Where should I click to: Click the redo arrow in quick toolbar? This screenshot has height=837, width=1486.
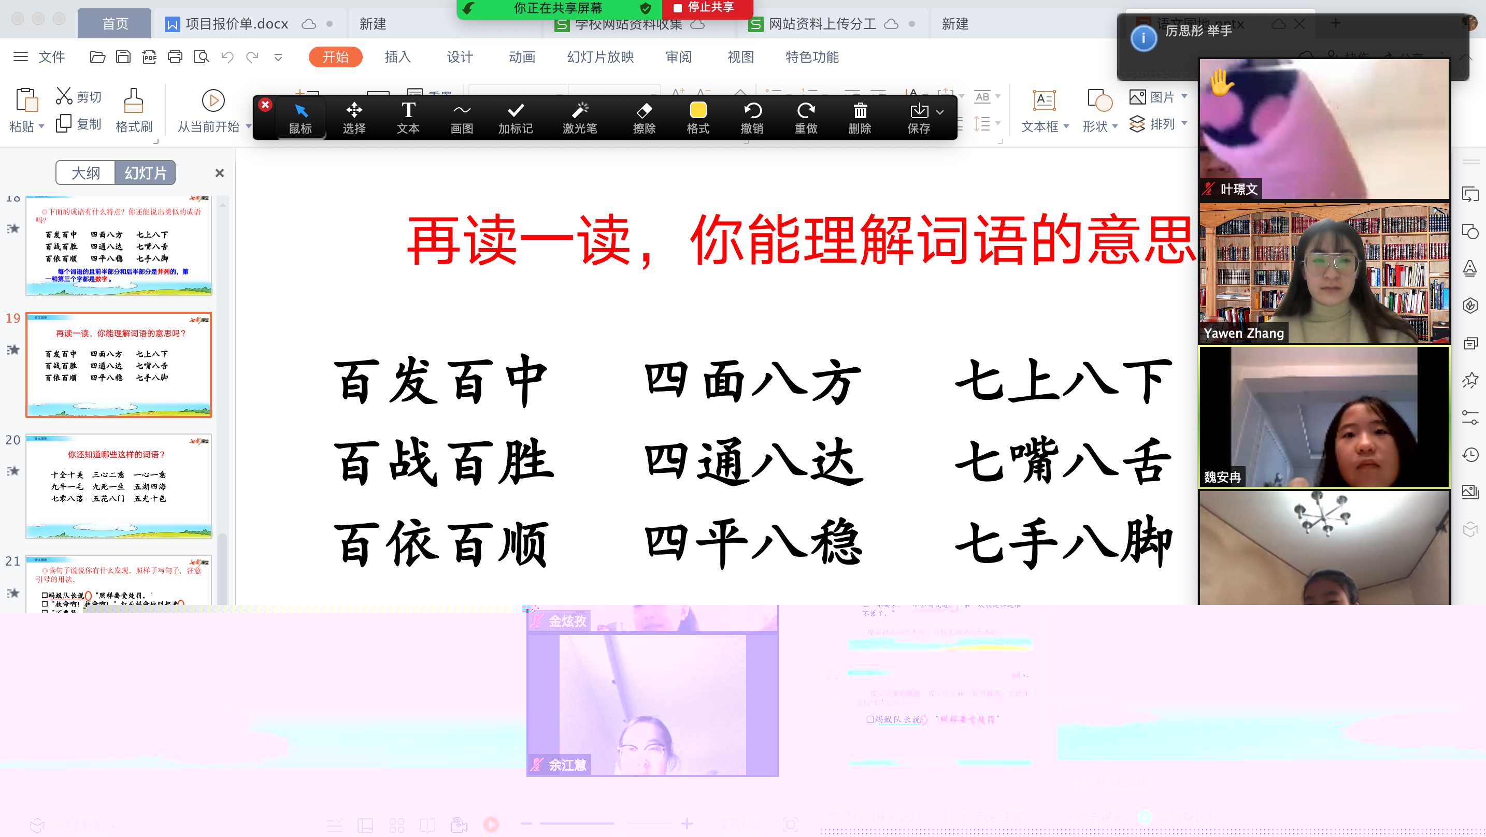tap(252, 56)
